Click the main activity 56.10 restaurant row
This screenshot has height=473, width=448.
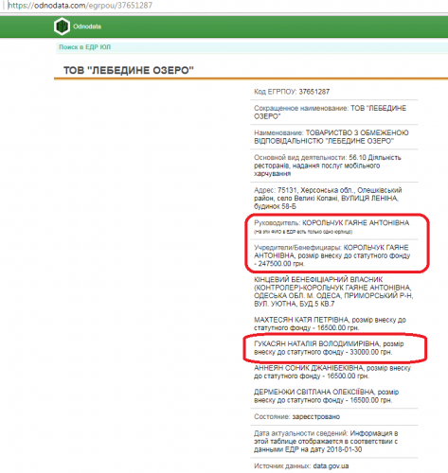click(x=334, y=166)
